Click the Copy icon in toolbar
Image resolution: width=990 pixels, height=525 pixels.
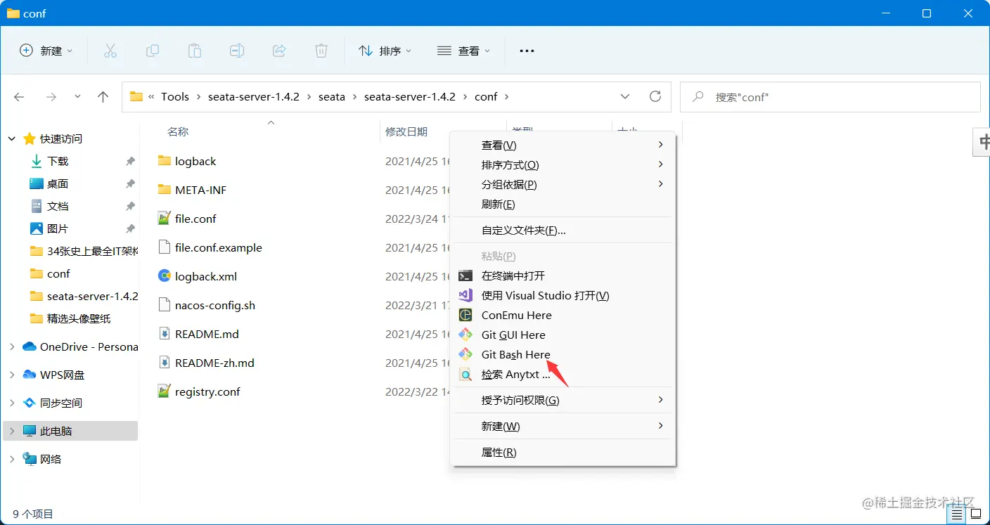(x=153, y=51)
